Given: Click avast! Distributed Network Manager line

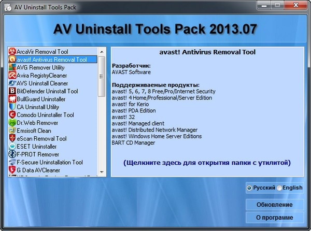Looking at the screenshot, I should click(x=154, y=130).
